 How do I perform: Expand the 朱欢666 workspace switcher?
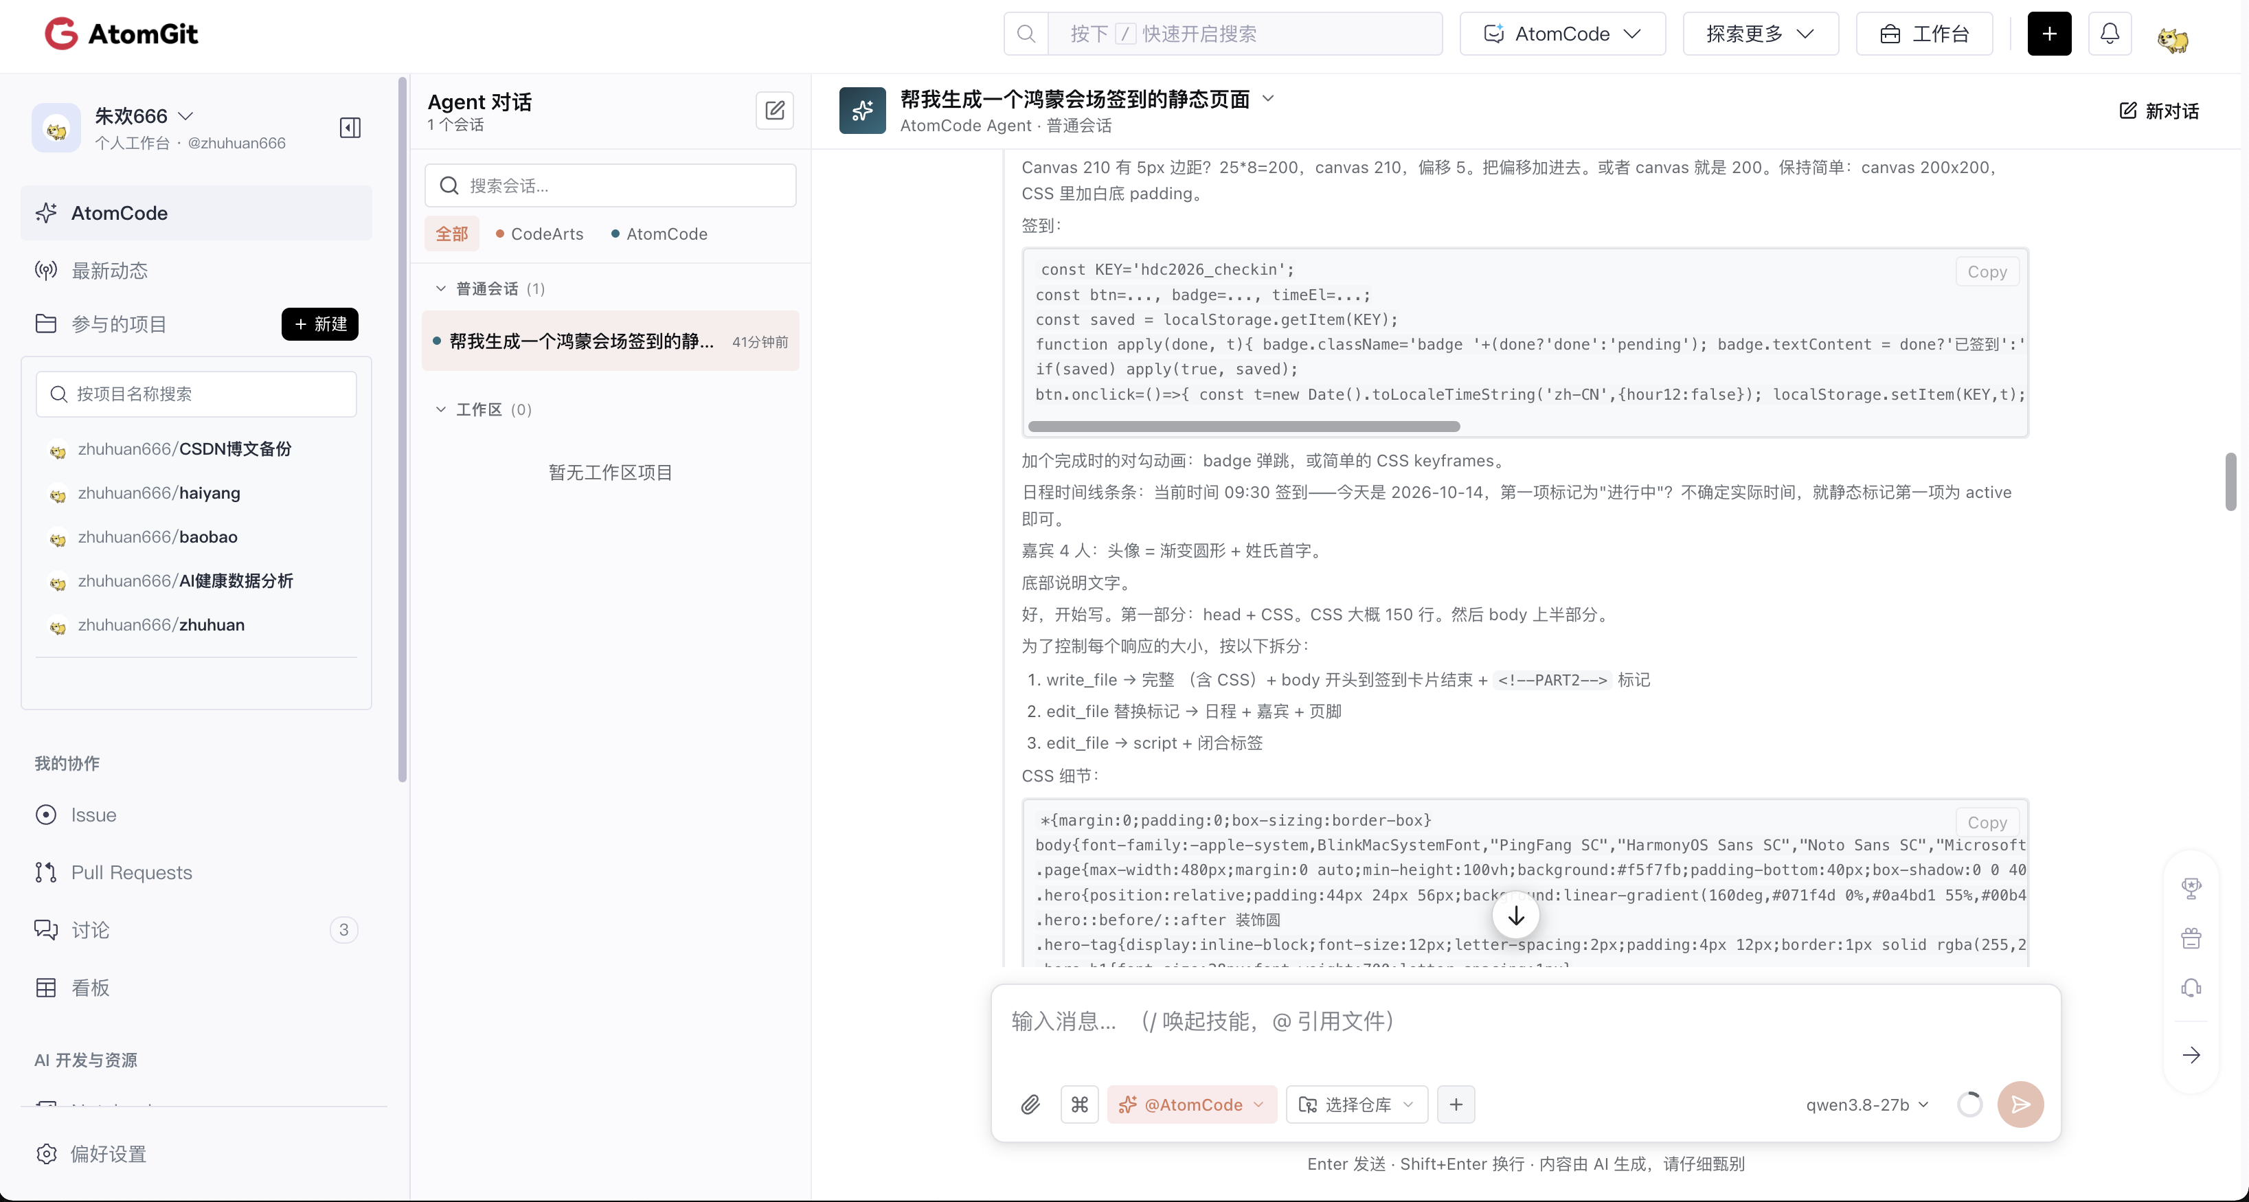[x=144, y=116]
